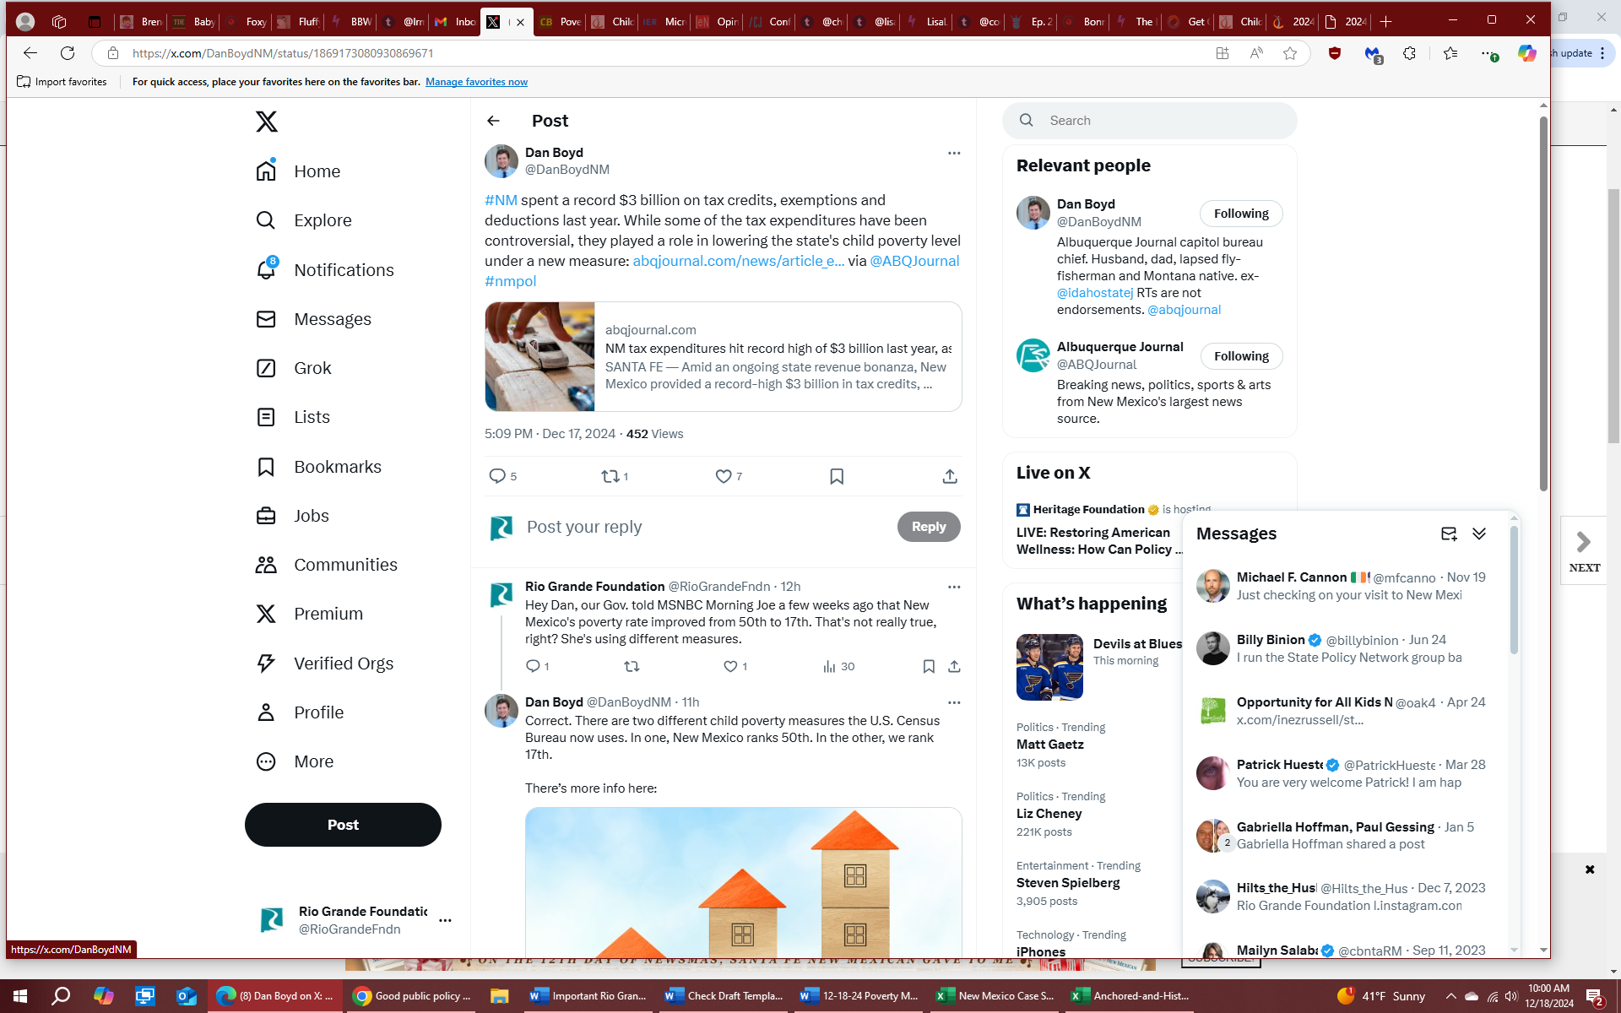Share the main post via share icon
Viewport: 1621px width, 1013px height.
(x=949, y=476)
